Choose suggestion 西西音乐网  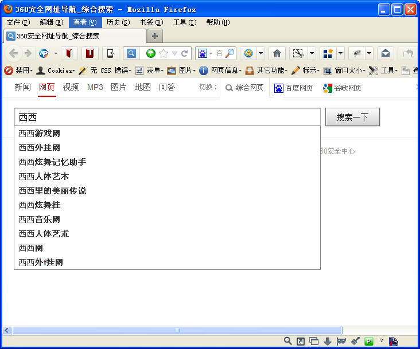pyautogui.click(x=167, y=219)
